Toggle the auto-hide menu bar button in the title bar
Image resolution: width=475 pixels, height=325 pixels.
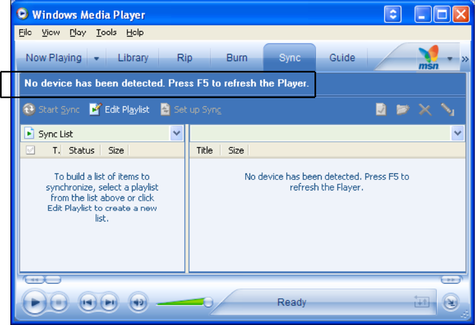point(393,14)
